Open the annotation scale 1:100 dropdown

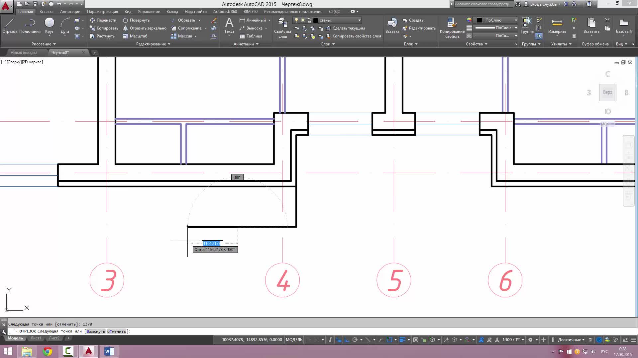pyautogui.click(x=513, y=340)
